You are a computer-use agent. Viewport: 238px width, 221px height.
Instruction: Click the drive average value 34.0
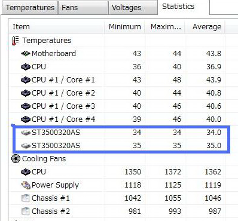pos(213,133)
